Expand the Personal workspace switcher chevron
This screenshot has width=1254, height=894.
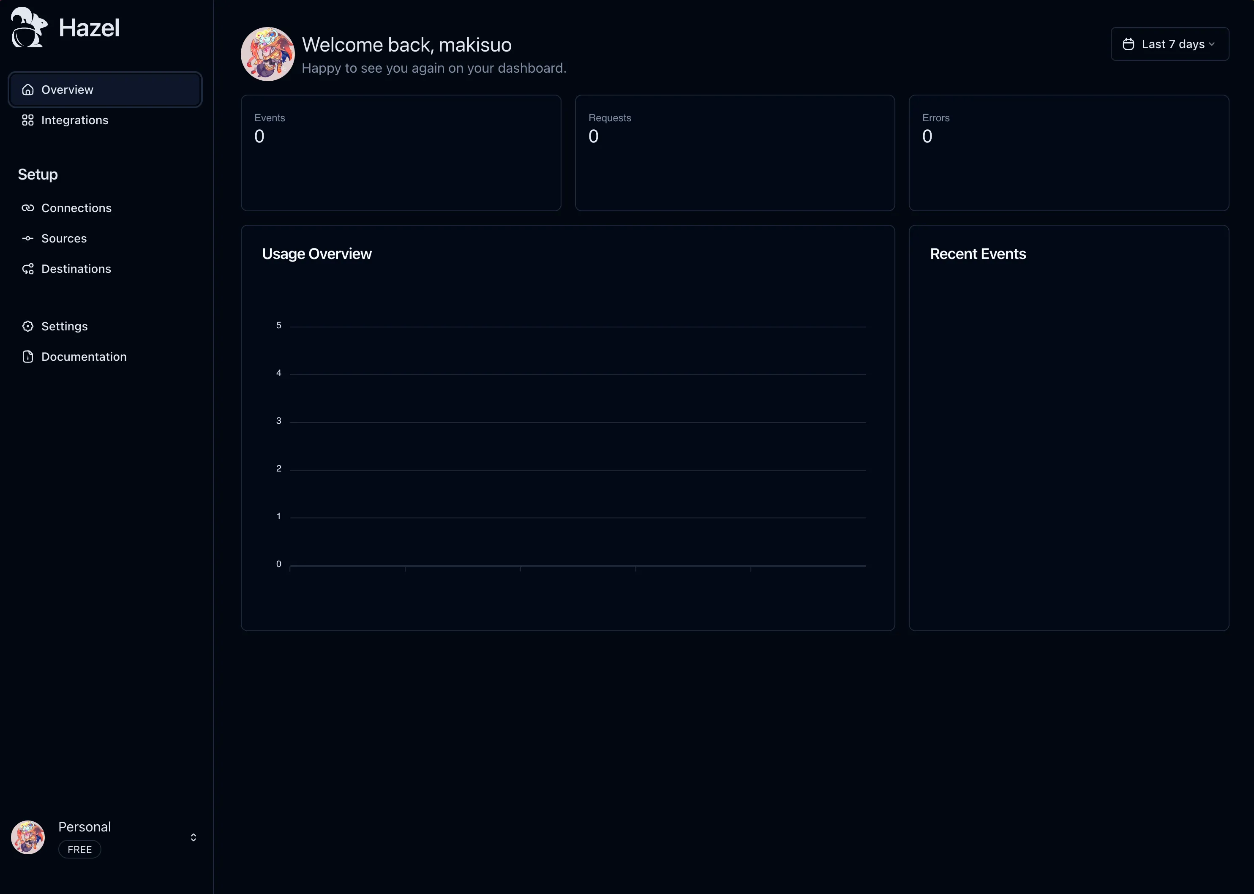(193, 837)
